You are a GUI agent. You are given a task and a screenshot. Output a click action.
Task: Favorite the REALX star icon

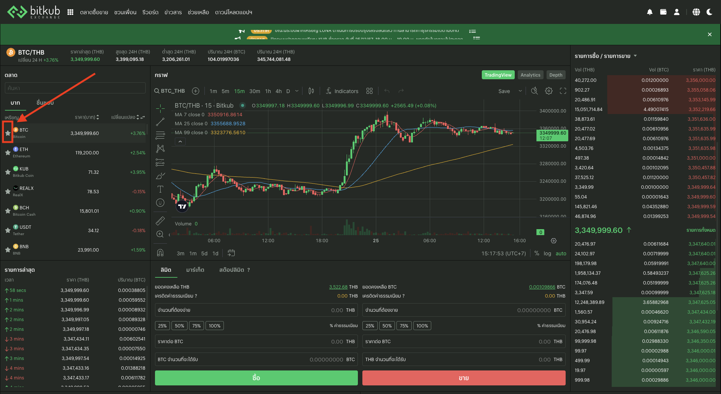tap(7, 191)
